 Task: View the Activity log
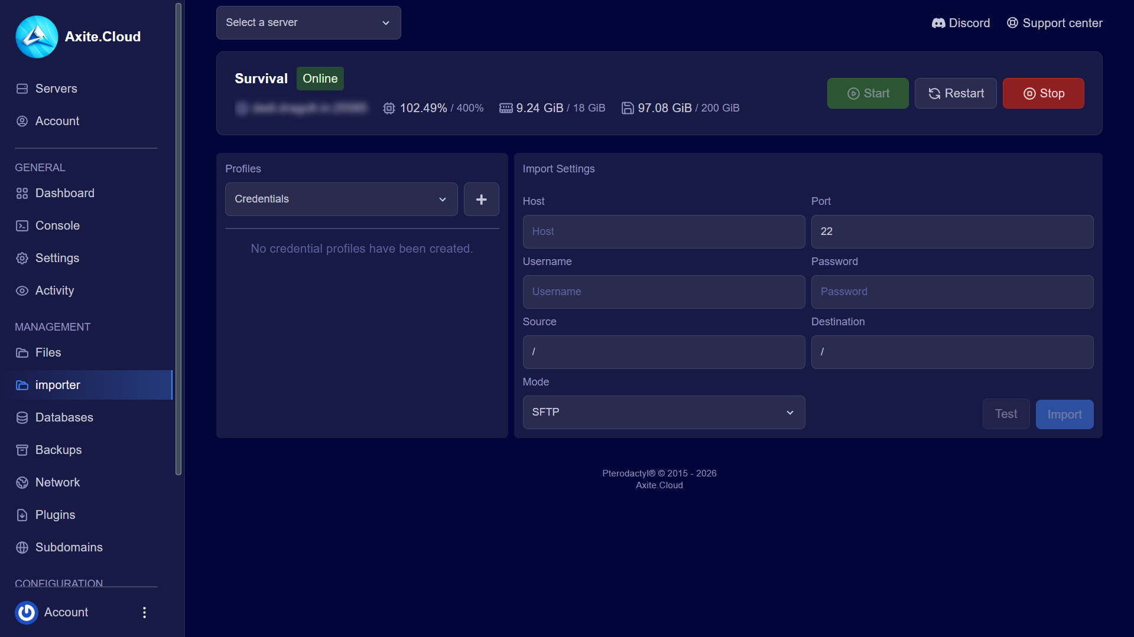[x=54, y=290]
